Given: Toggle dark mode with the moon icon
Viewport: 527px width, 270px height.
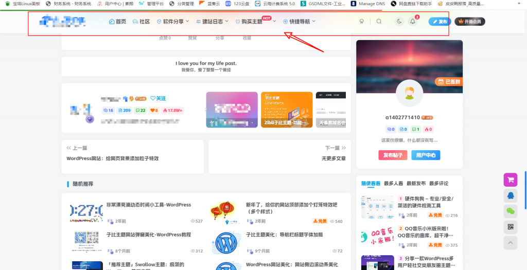Looking at the screenshot, I should pyautogui.click(x=399, y=22).
